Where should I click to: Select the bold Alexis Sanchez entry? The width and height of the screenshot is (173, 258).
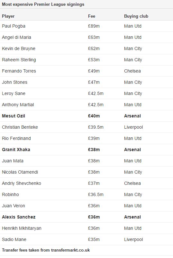19,217
